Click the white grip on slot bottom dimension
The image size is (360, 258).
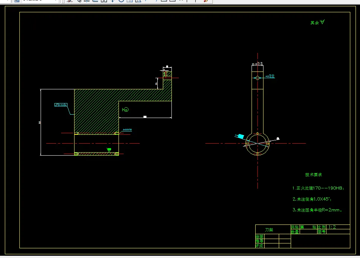145,117
